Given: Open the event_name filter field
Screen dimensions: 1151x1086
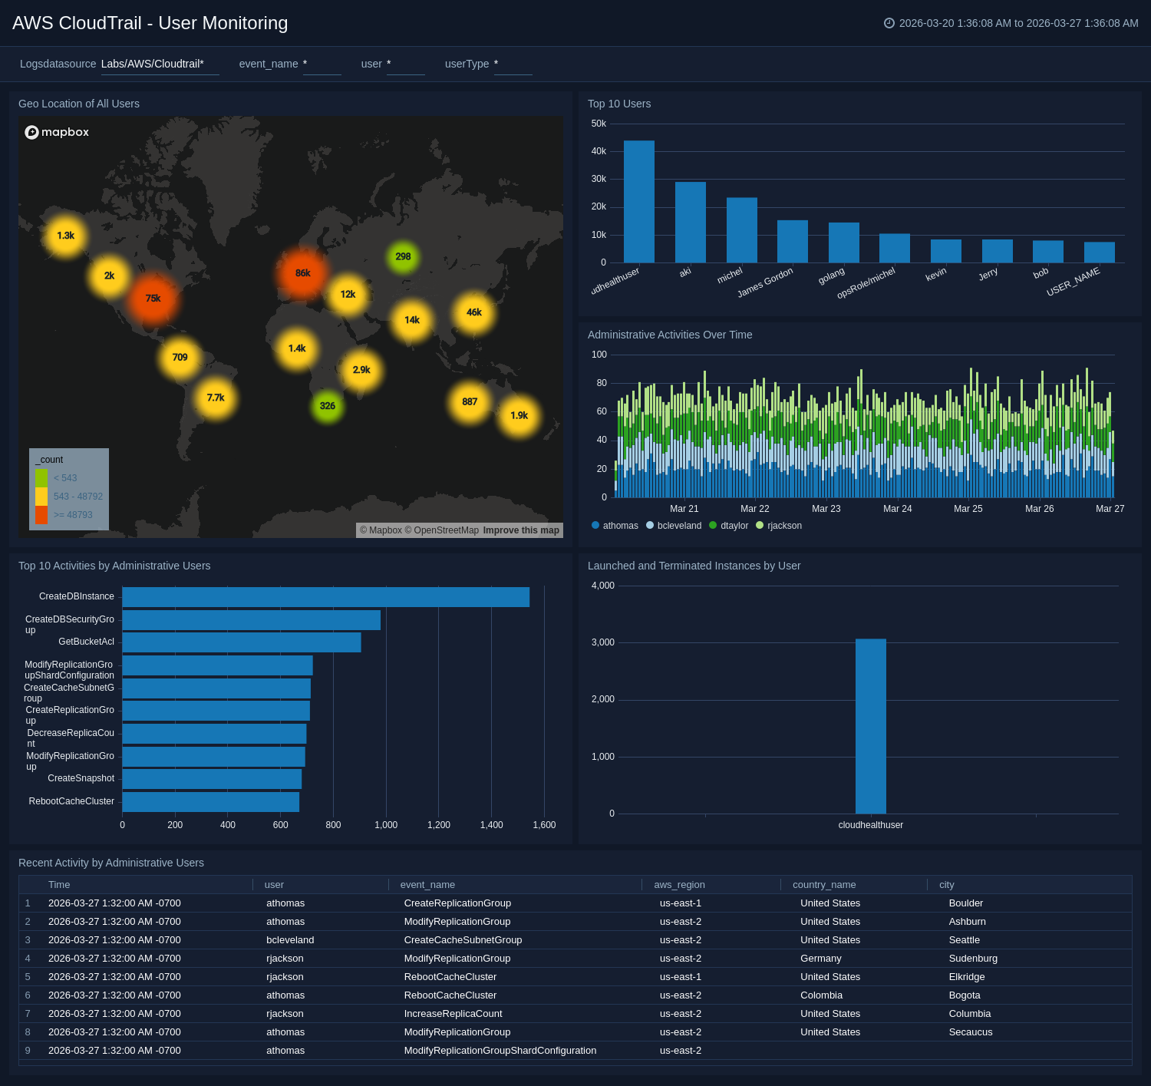Looking at the screenshot, I should click(322, 64).
